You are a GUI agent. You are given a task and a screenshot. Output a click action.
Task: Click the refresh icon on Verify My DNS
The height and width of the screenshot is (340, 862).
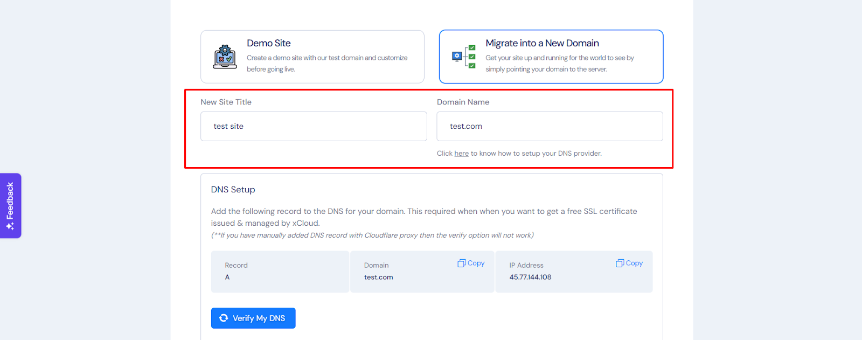(x=224, y=318)
